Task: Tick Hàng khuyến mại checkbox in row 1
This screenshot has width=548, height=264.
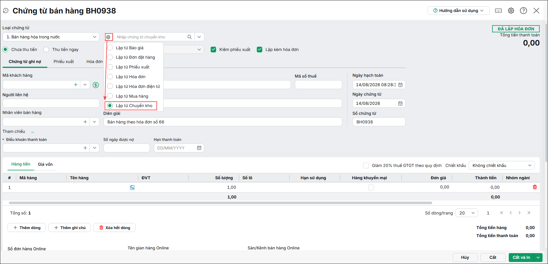Action: point(371,188)
